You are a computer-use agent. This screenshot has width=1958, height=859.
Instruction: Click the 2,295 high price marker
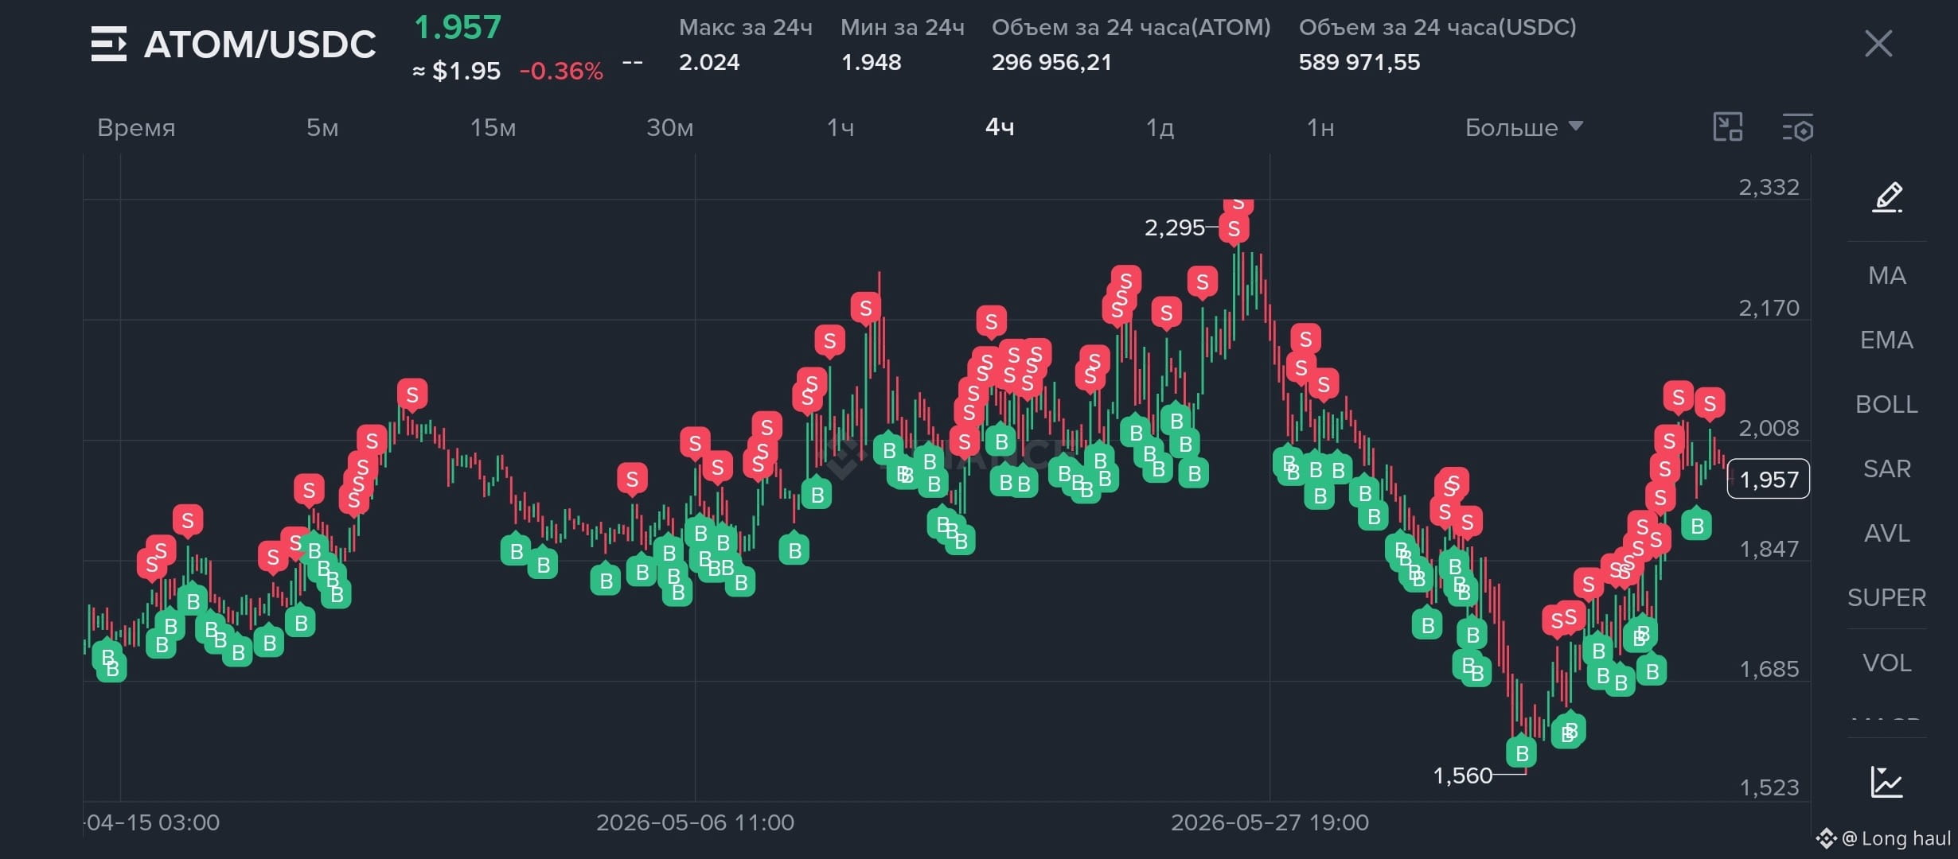pyautogui.click(x=1175, y=228)
